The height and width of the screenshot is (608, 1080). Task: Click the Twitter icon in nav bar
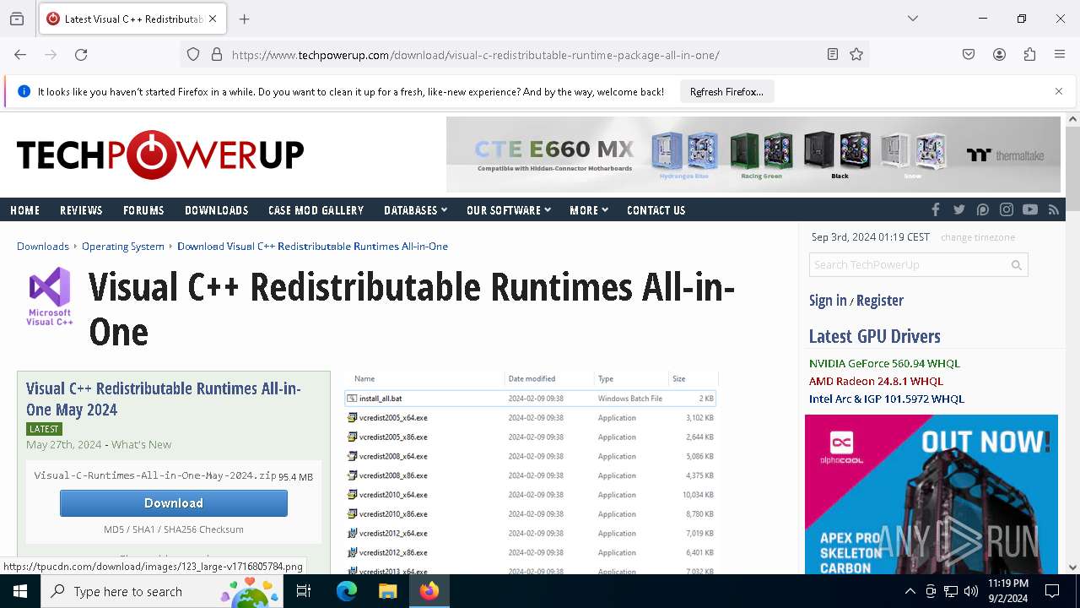point(958,209)
